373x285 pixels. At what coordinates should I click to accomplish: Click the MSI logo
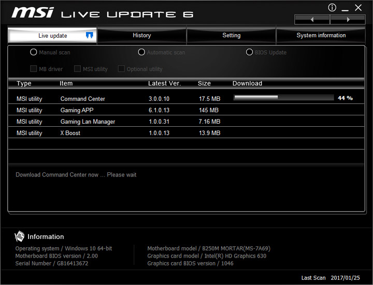coord(33,12)
